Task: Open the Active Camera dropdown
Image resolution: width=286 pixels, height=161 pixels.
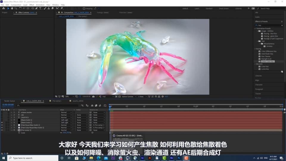Action: coord(129,97)
